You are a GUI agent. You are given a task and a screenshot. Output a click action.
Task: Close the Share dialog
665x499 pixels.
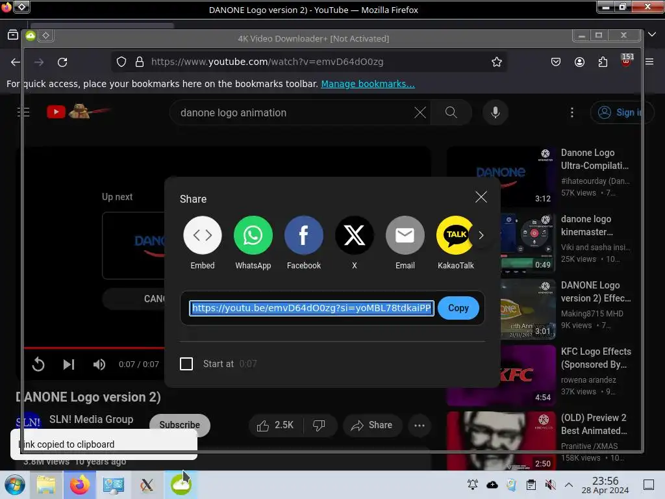click(481, 197)
